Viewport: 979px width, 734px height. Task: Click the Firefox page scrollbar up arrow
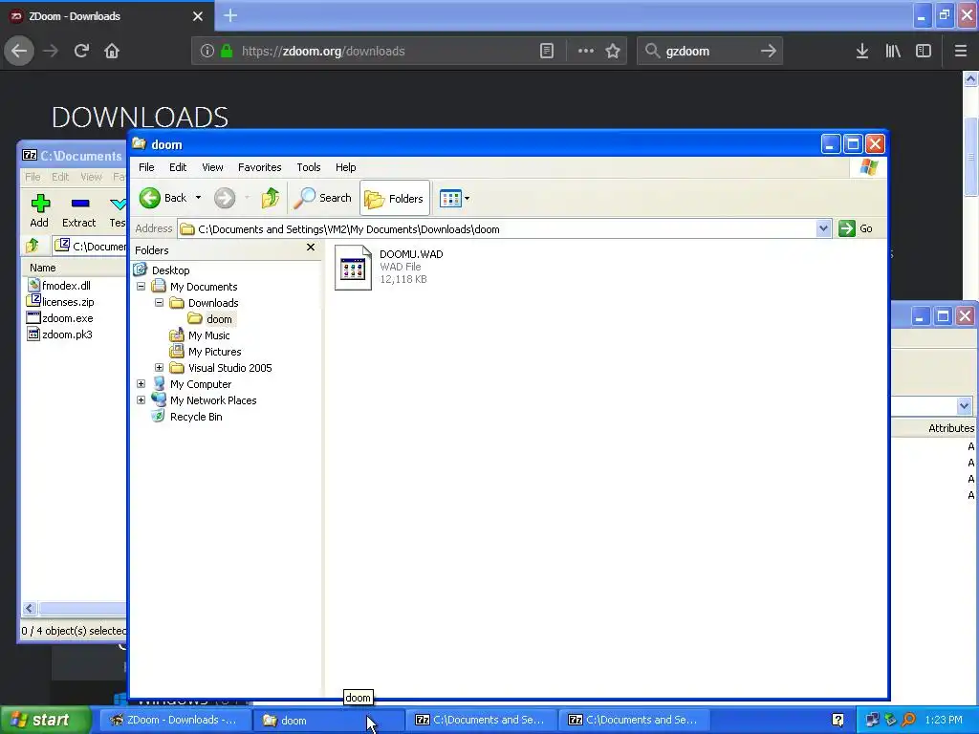click(971, 78)
